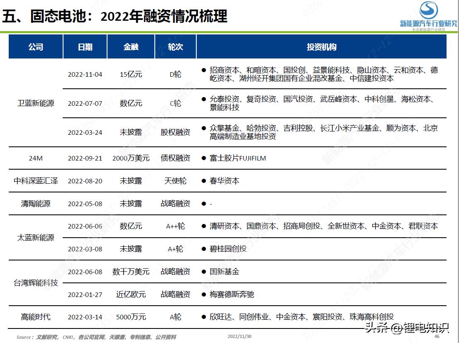Click date 2022-03-14
Viewport: 459px width, 343px height.
85,317
